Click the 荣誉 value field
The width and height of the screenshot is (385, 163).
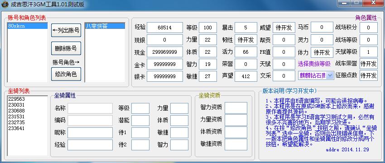pyautogui.click(x=246, y=64)
